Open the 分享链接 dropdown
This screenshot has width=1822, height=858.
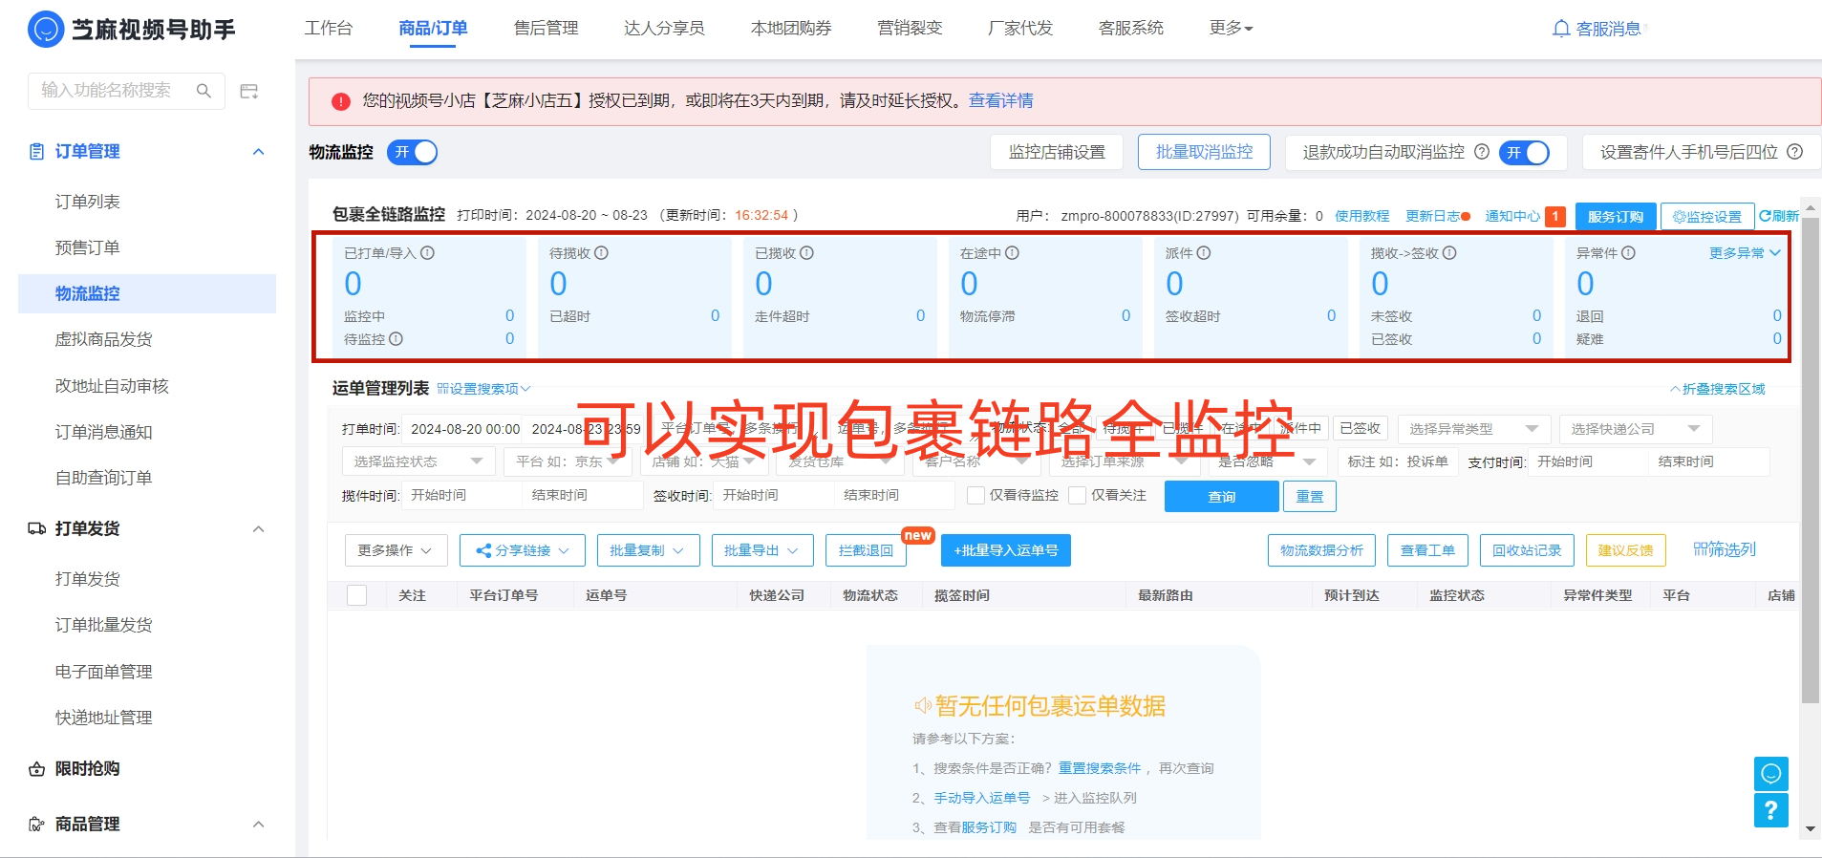523,550
